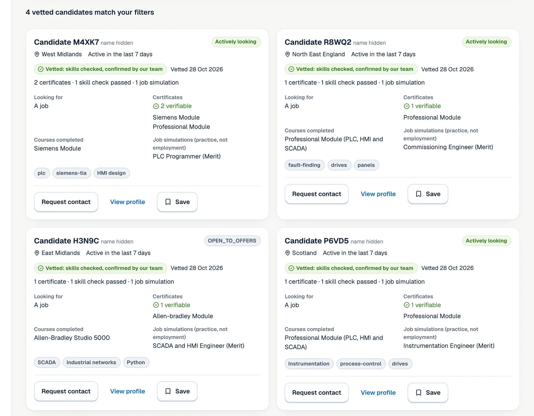Viewport: 534px width, 416px height.
Task: Select the panels skill tag
Action: pyautogui.click(x=366, y=165)
